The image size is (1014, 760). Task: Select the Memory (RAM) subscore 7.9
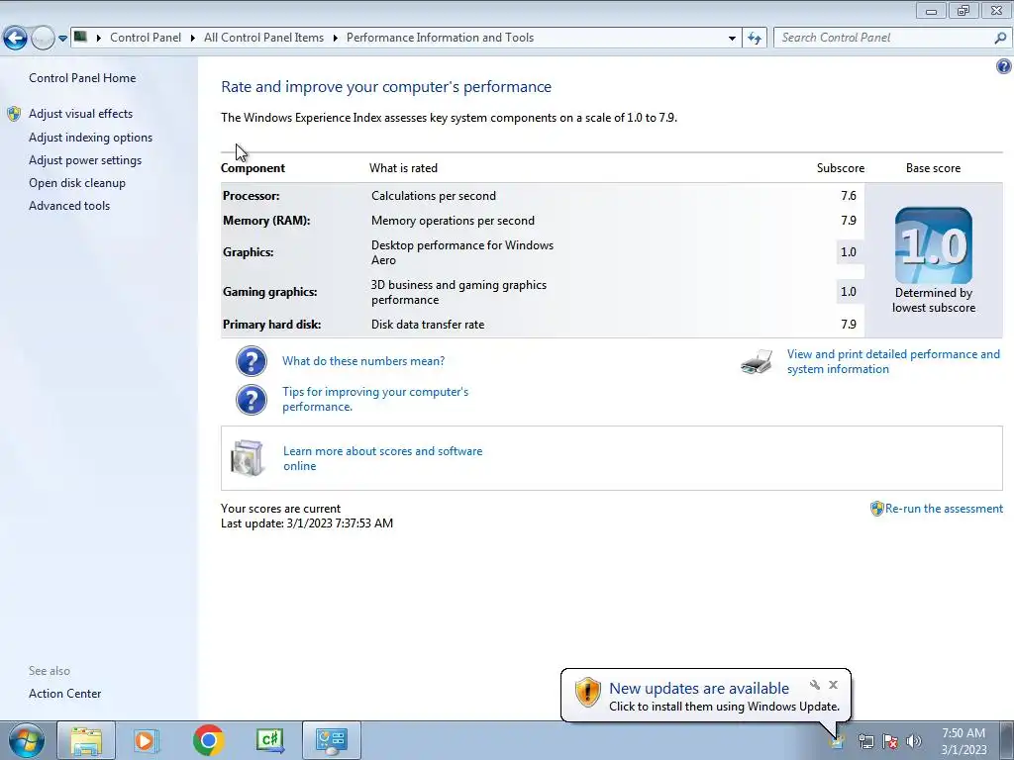(x=849, y=221)
